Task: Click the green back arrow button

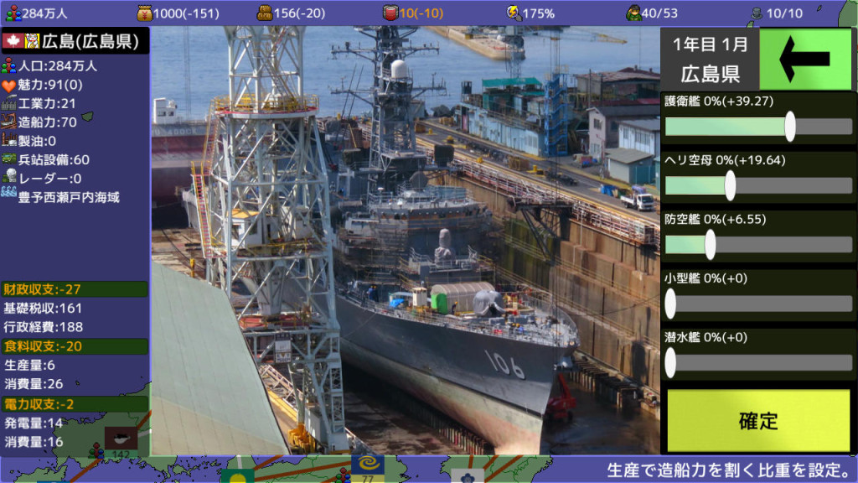Action: [x=805, y=59]
